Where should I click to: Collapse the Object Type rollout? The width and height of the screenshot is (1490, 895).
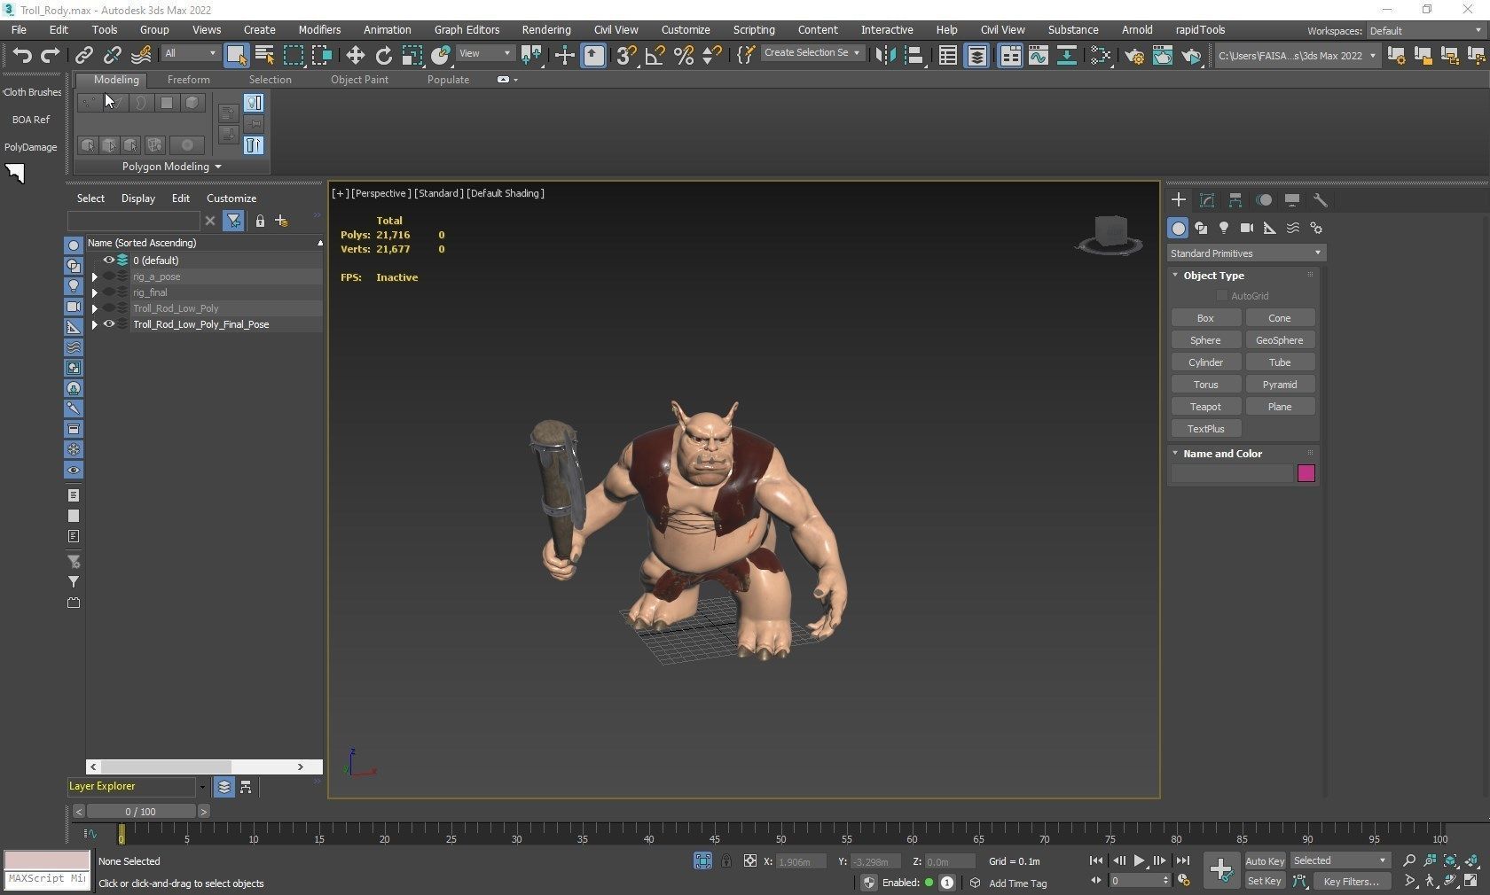point(1213,276)
